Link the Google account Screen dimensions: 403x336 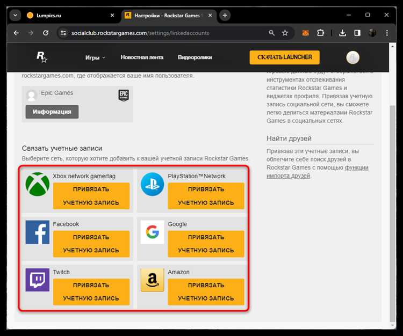(x=206, y=244)
